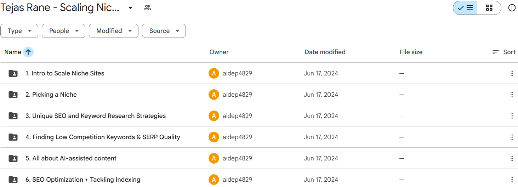Expand the People filter dropdown
Image resolution: width=518 pixels, height=187 pixels.
(63, 31)
